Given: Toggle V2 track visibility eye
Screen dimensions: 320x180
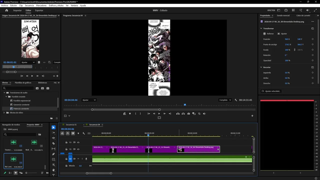Looking at the screenshot, I should (x=78, y=149).
